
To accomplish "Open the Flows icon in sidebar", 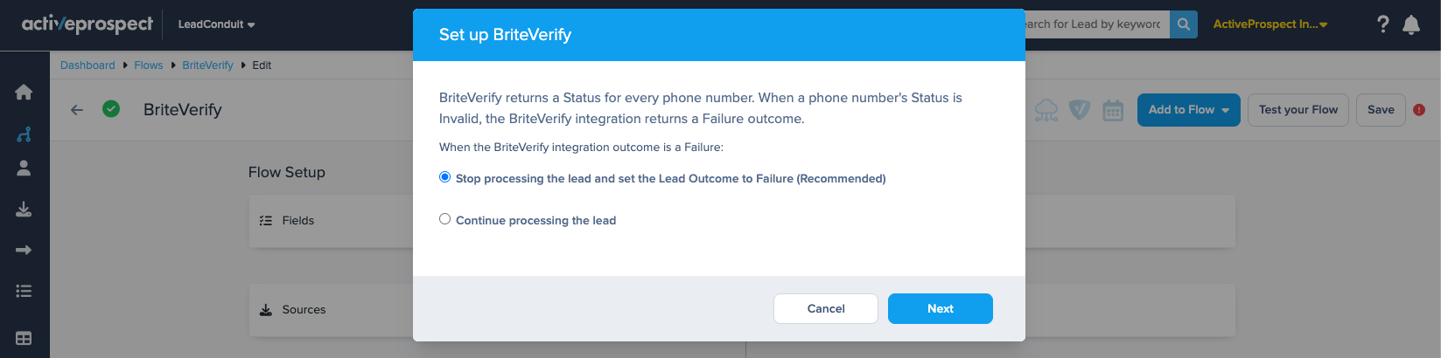I will tap(24, 134).
